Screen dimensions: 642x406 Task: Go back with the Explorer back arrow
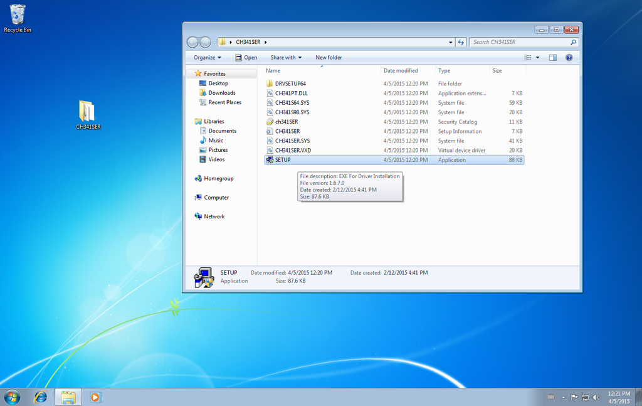point(192,42)
